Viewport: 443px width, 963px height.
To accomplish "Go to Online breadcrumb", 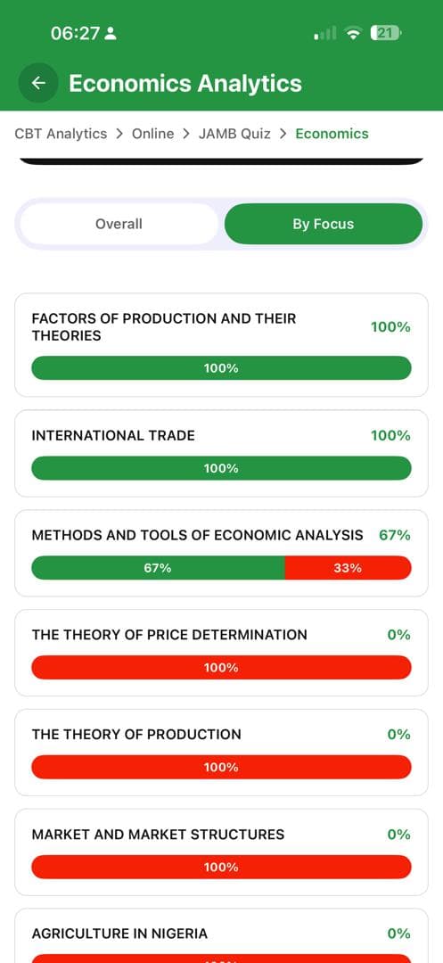I will (x=152, y=134).
